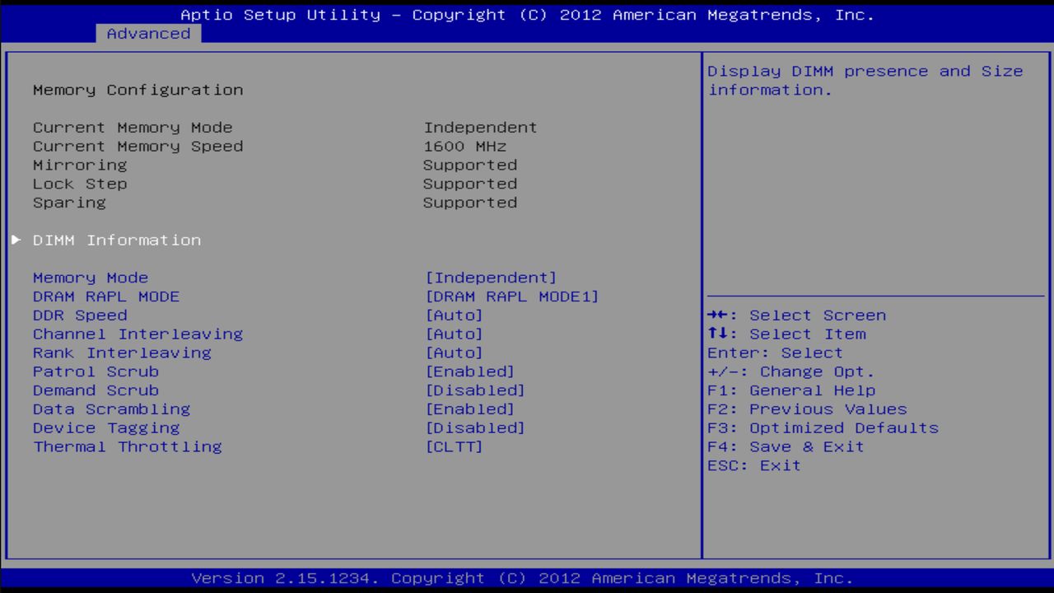
Task: Click the F1: General Help hint
Action: [791, 390]
